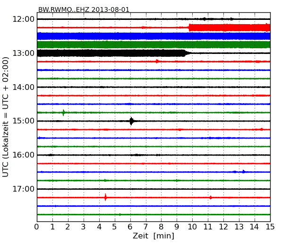The width and height of the screenshot is (307, 246).
Task: Click the 17:00 time tick label
Action: pyautogui.click(x=24, y=189)
